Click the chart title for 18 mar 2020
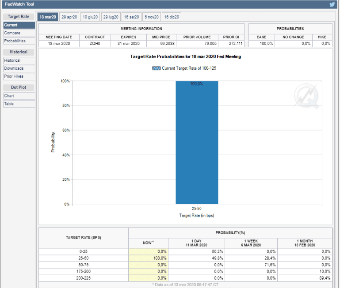This screenshot has height=288, width=340. pos(185,56)
